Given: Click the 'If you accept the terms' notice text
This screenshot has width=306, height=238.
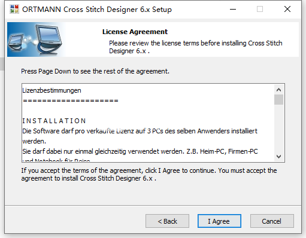Looking at the screenshot, I should (149, 175).
